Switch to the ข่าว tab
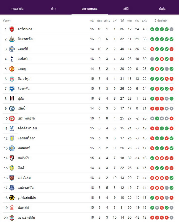Viewport: 179px width, 222px height. click(x=53, y=9)
